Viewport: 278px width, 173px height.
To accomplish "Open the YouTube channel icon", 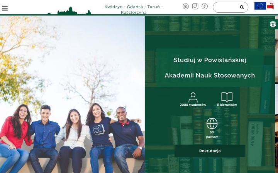I will coord(186,7).
